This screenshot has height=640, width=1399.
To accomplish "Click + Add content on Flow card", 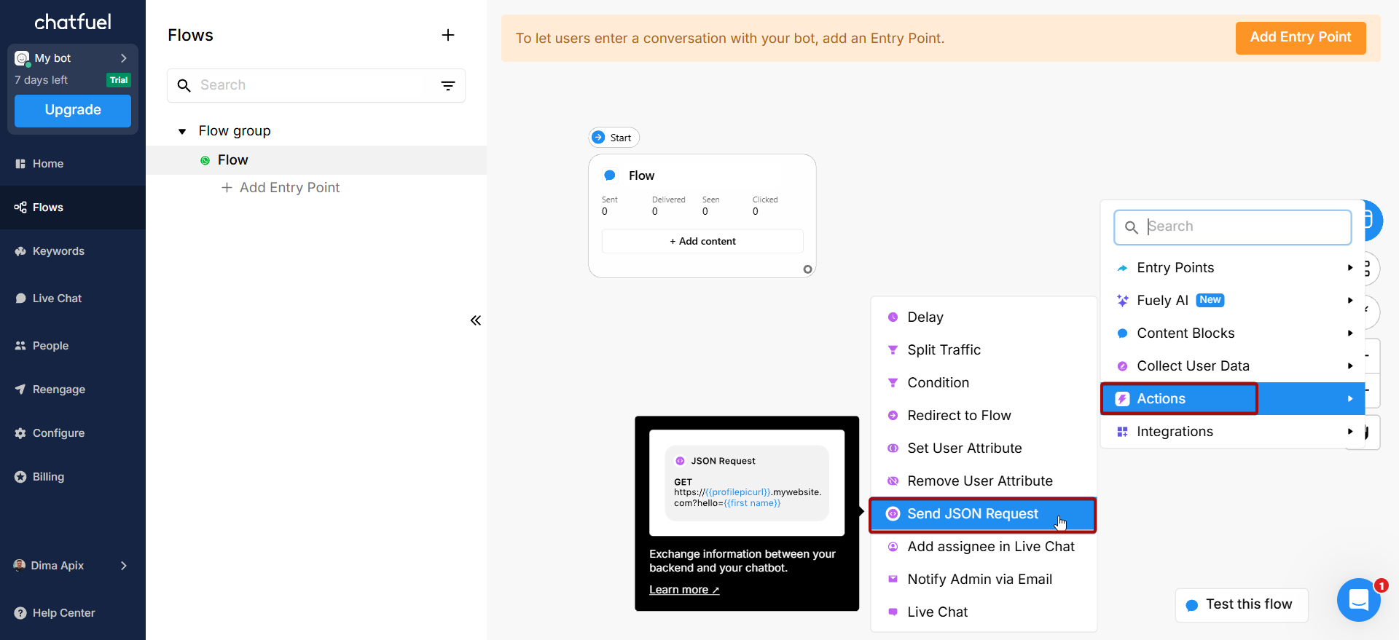I will 702,242.
